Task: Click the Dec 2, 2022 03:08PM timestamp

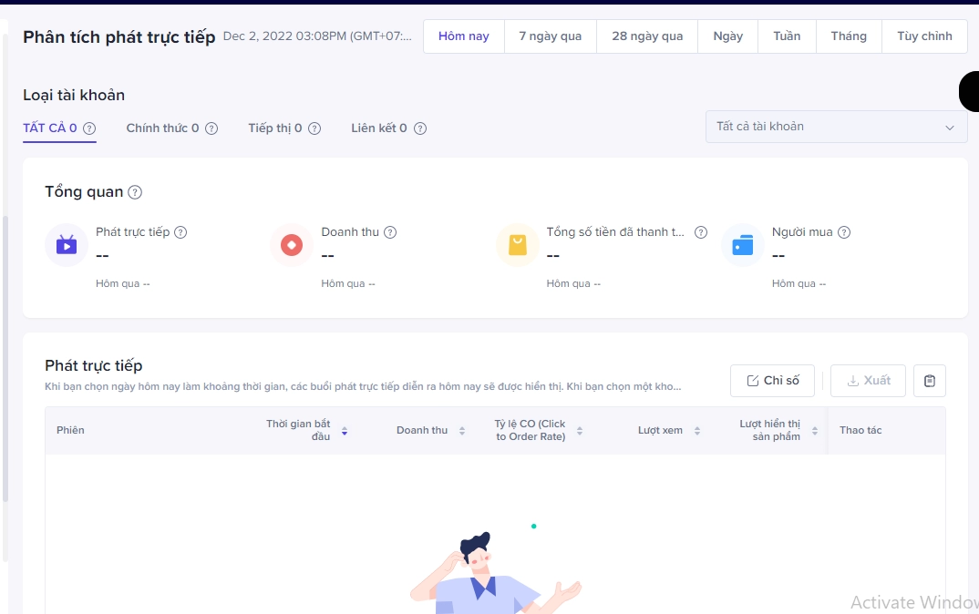Action: [x=317, y=36]
